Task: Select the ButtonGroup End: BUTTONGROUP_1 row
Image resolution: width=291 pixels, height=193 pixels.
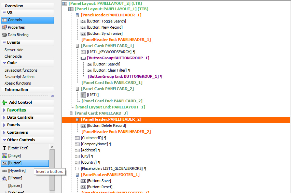Action: click(125, 76)
